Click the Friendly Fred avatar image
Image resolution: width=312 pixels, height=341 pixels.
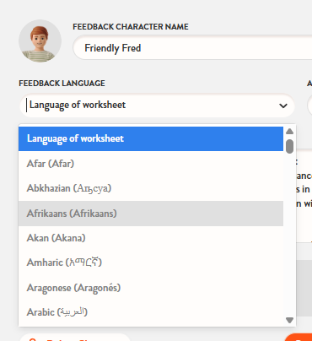(40, 41)
